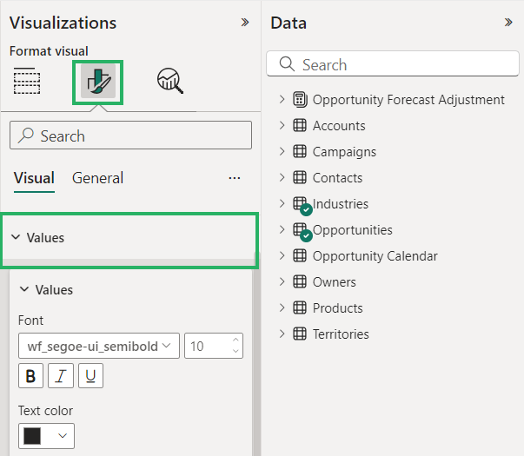
Task: Collapse the Visualizations pane with double chevron
Action: coord(245,23)
